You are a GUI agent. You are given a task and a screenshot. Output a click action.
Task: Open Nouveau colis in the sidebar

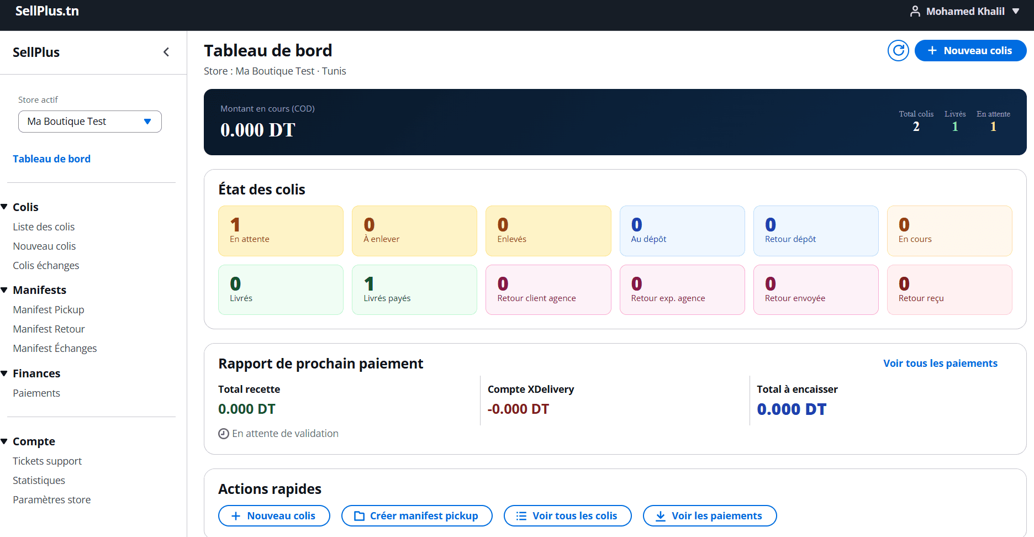click(x=44, y=246)
